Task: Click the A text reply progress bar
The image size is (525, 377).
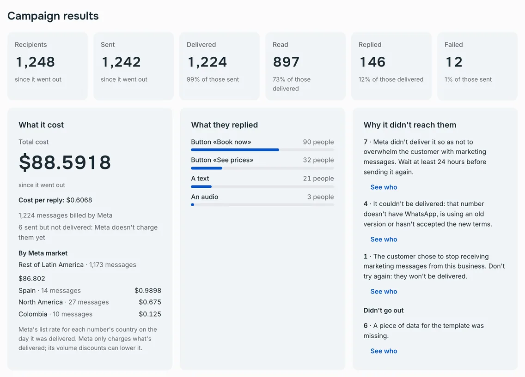Action: click(262, 186)
